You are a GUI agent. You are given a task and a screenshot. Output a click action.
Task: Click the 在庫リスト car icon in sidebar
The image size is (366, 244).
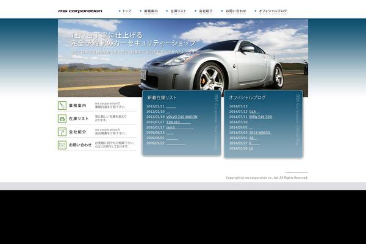pos(62,118)
